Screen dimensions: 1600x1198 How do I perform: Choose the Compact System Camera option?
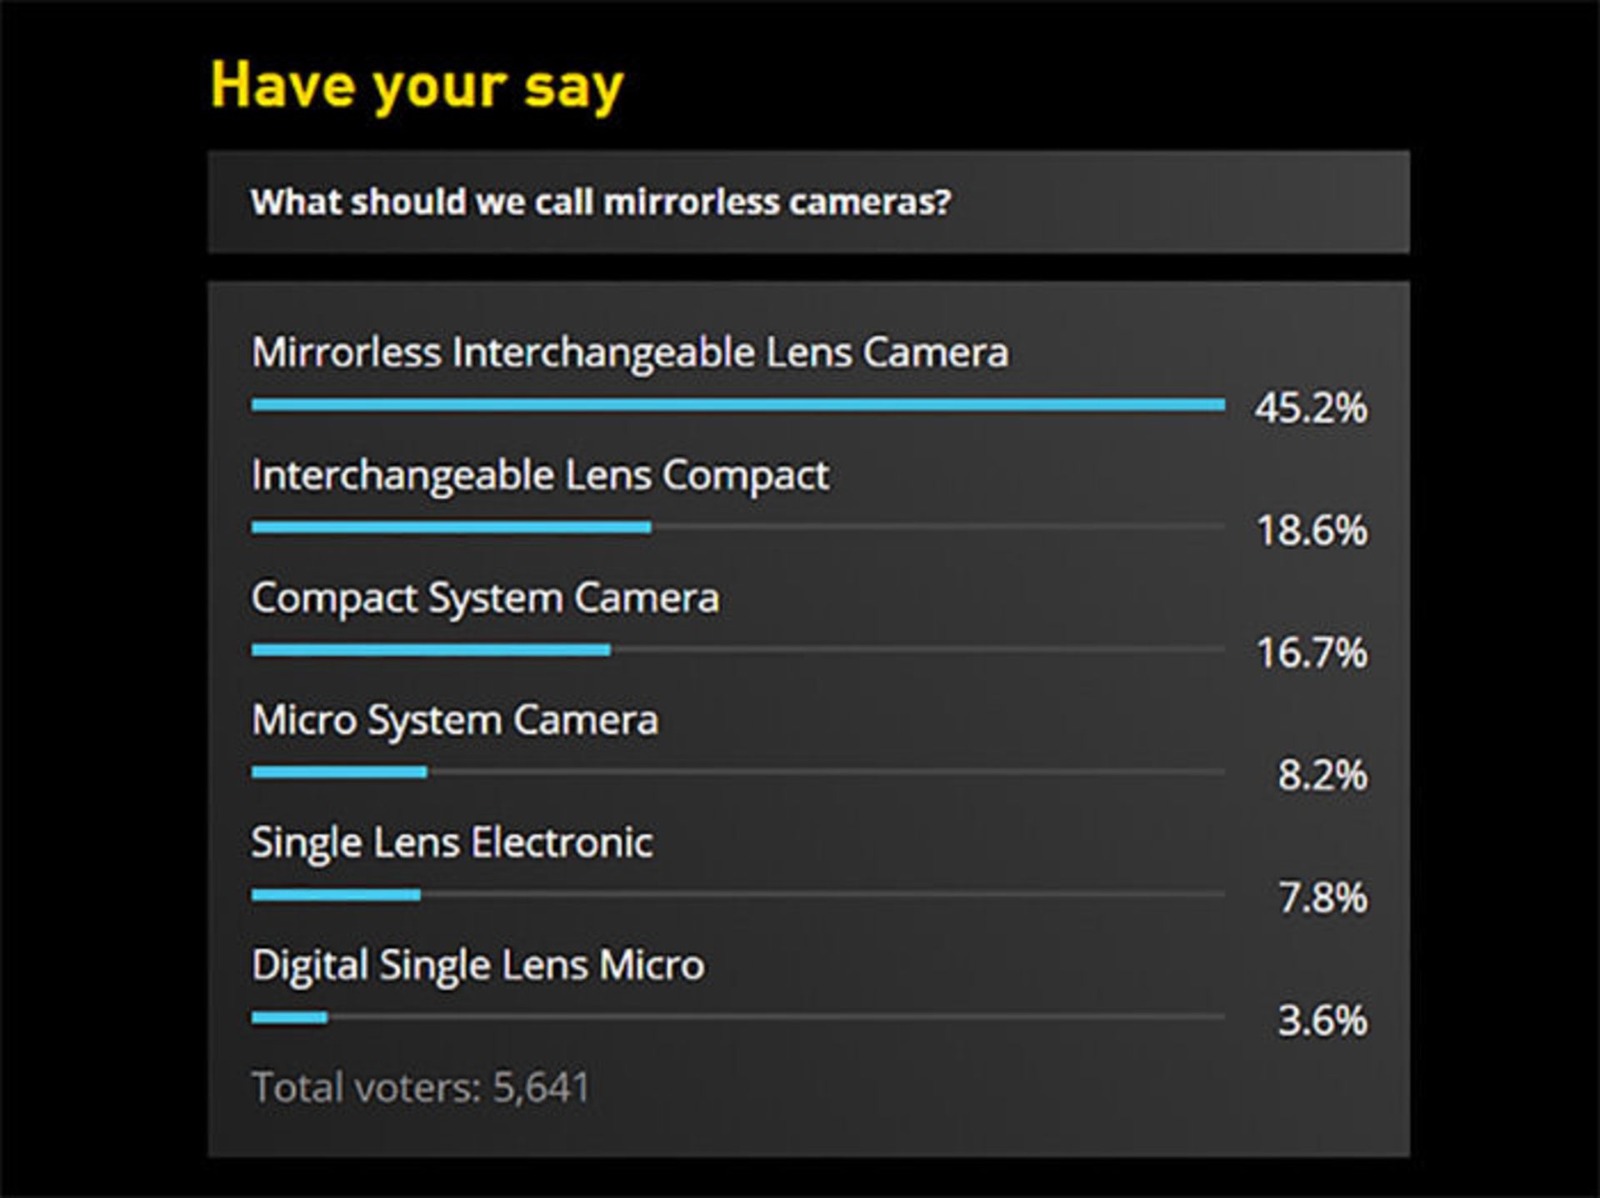tap(485, 598)
